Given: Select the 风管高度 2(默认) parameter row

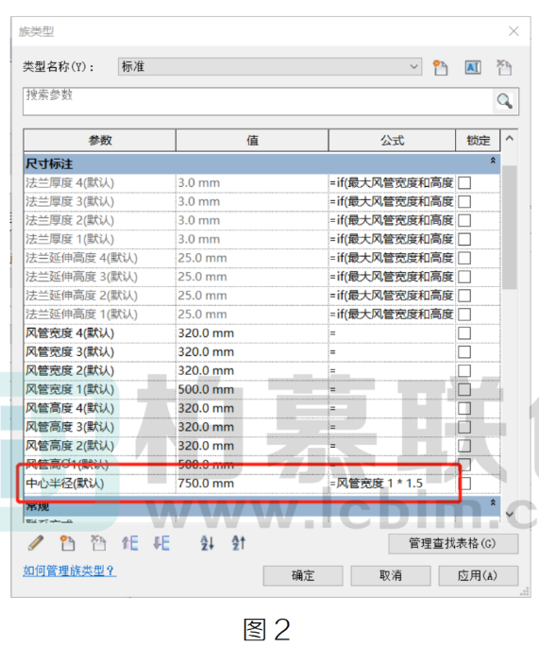Looking at the screenshot, I should coord(261,446).
